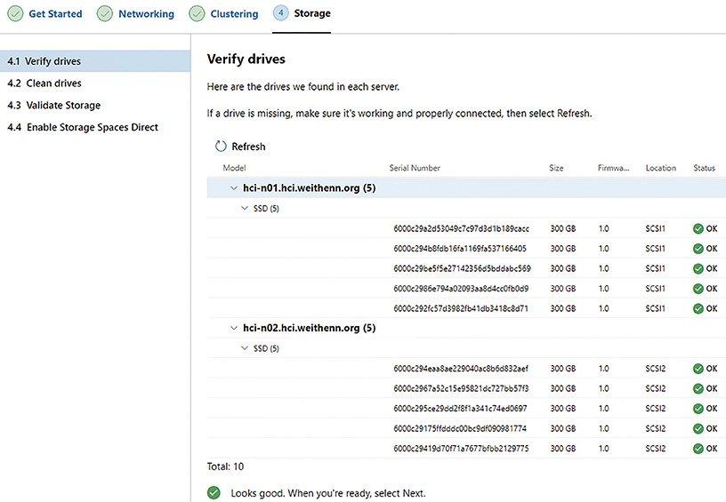This screenshot has width=726, height=502.
Task: Switch to the Clustering step tab
Action: click(x=234, y=14)
